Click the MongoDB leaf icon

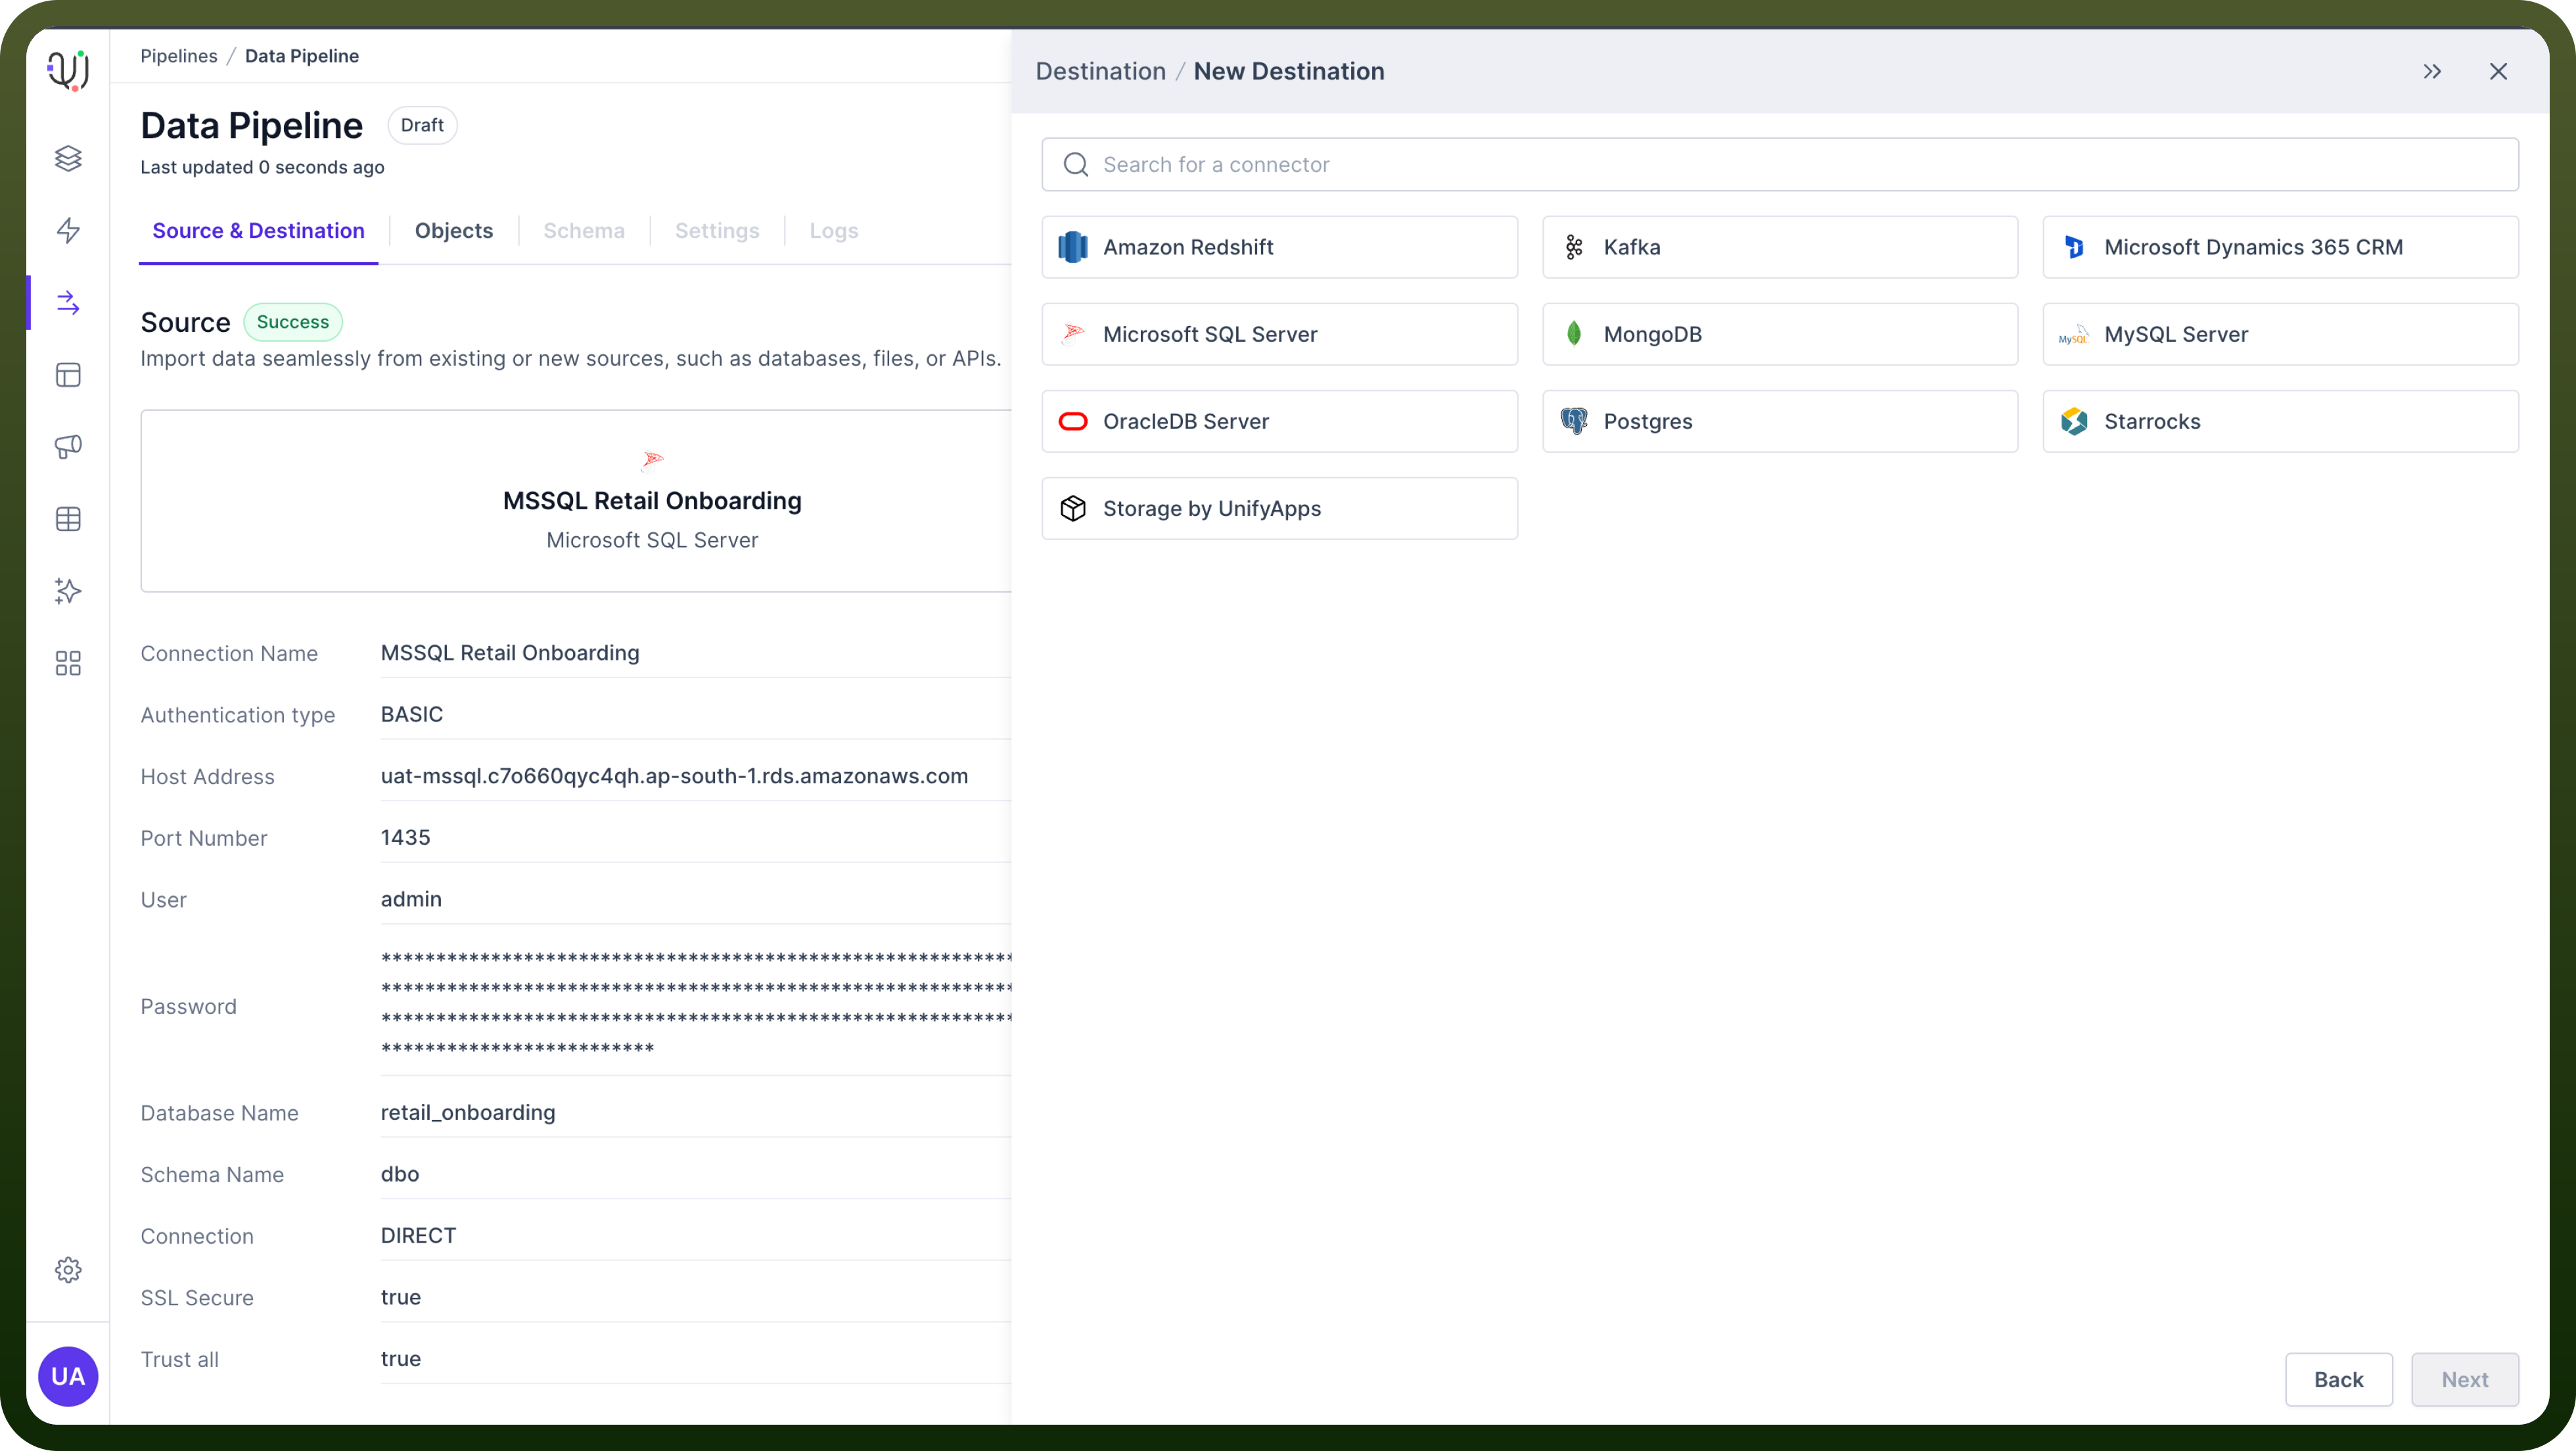(x=1574, y=334)
